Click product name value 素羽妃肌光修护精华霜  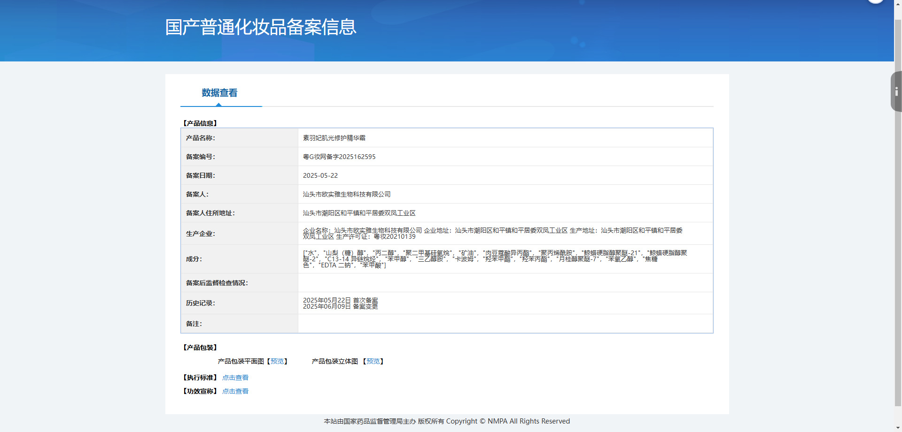pos(334,138)
